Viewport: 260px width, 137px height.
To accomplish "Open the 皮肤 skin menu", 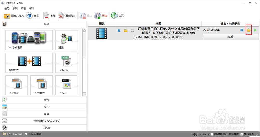I will pos(15,9).
